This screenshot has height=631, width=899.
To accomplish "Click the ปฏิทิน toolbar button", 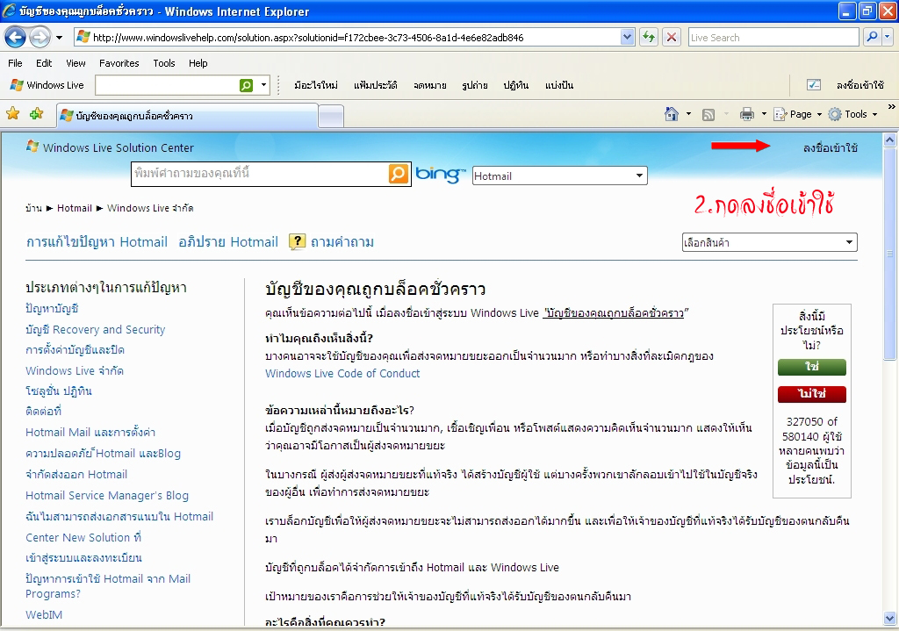I will (x=516, y=85).
